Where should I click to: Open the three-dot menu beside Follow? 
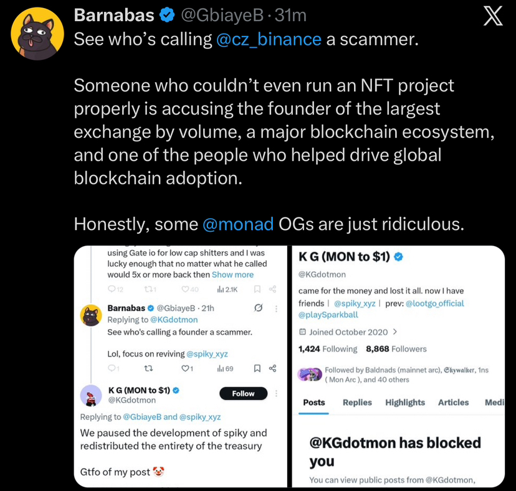click(277, 394)
